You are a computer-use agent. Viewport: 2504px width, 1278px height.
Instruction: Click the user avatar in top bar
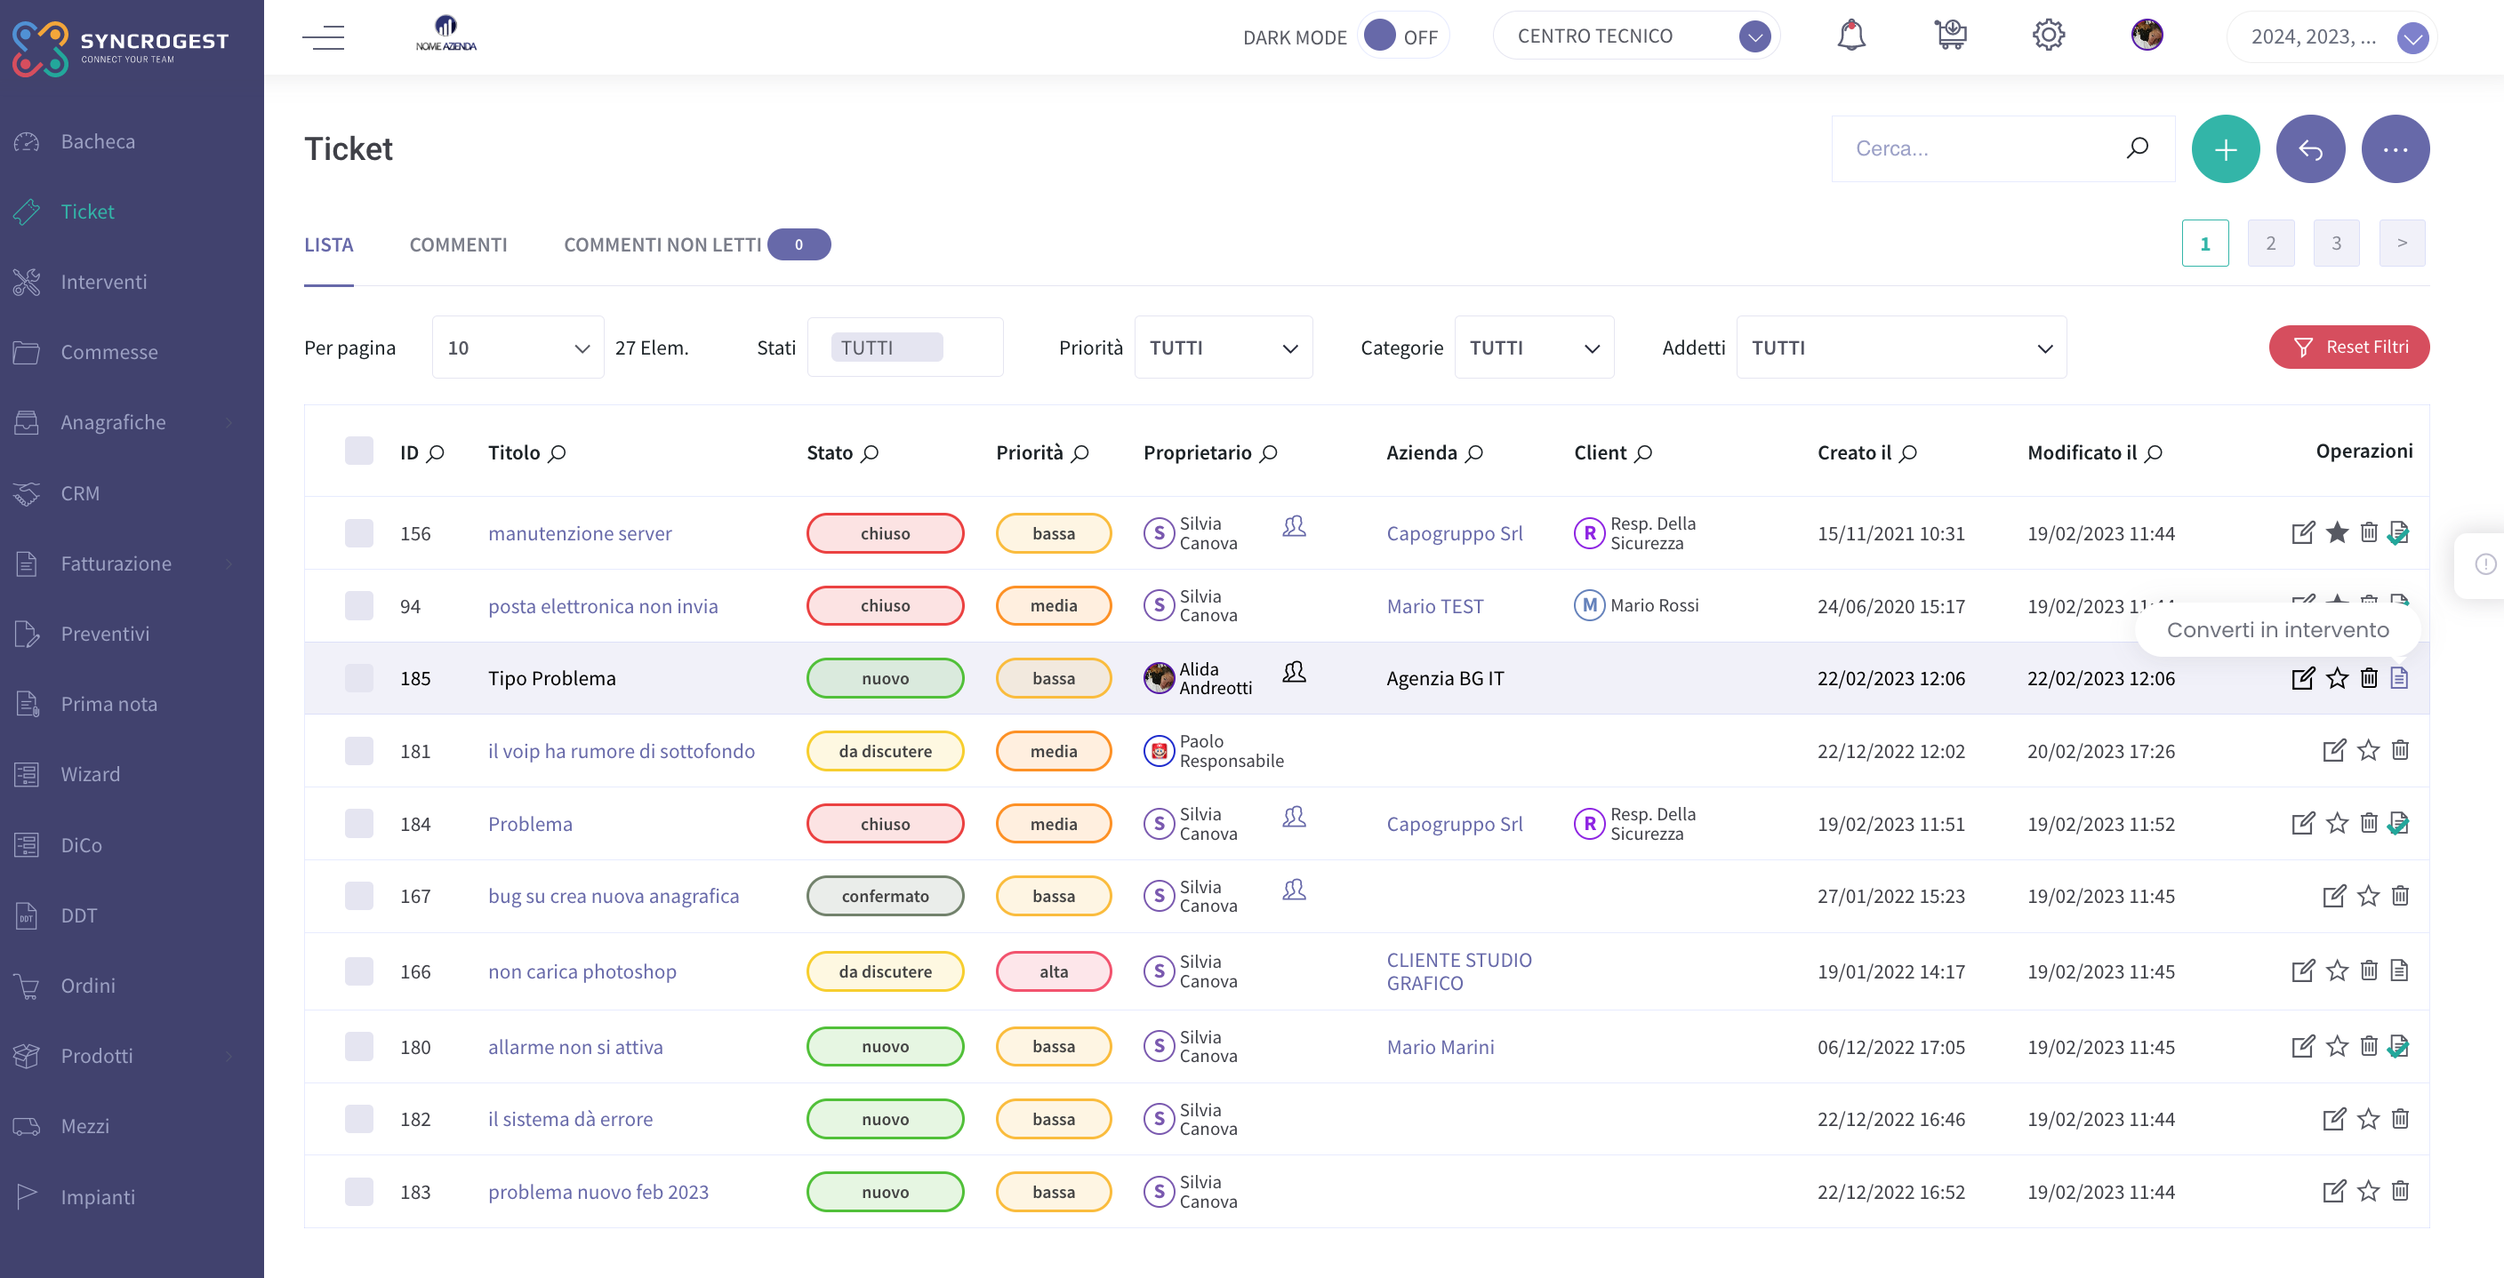(2147, 36)
